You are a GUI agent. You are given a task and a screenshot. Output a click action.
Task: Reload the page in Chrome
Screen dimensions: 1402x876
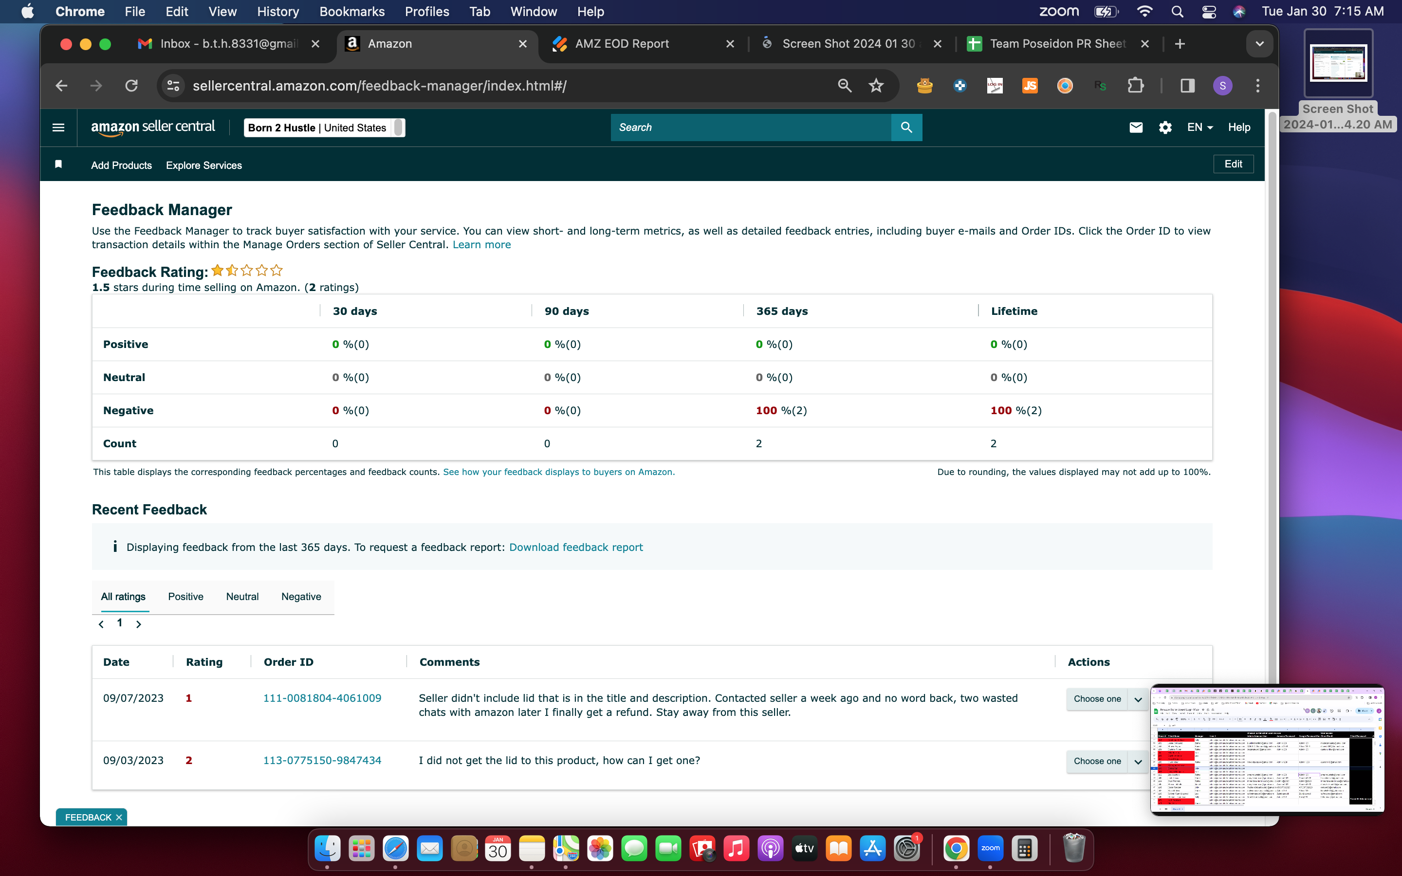(131, 86)
